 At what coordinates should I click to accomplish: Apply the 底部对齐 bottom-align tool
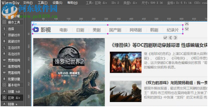12,41
